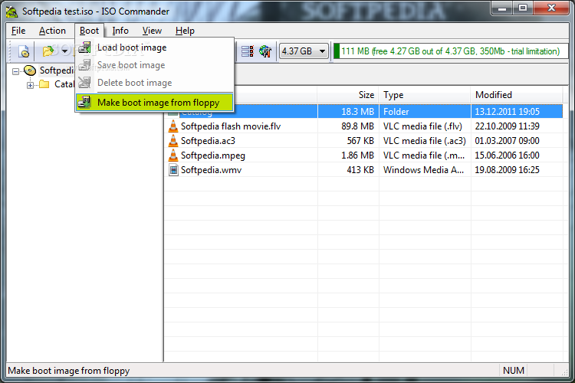This screenshot has width=575, height=383.
Task: Click the VLC icon of Softpedia.ac3
Action: click(x=172, y=141)
